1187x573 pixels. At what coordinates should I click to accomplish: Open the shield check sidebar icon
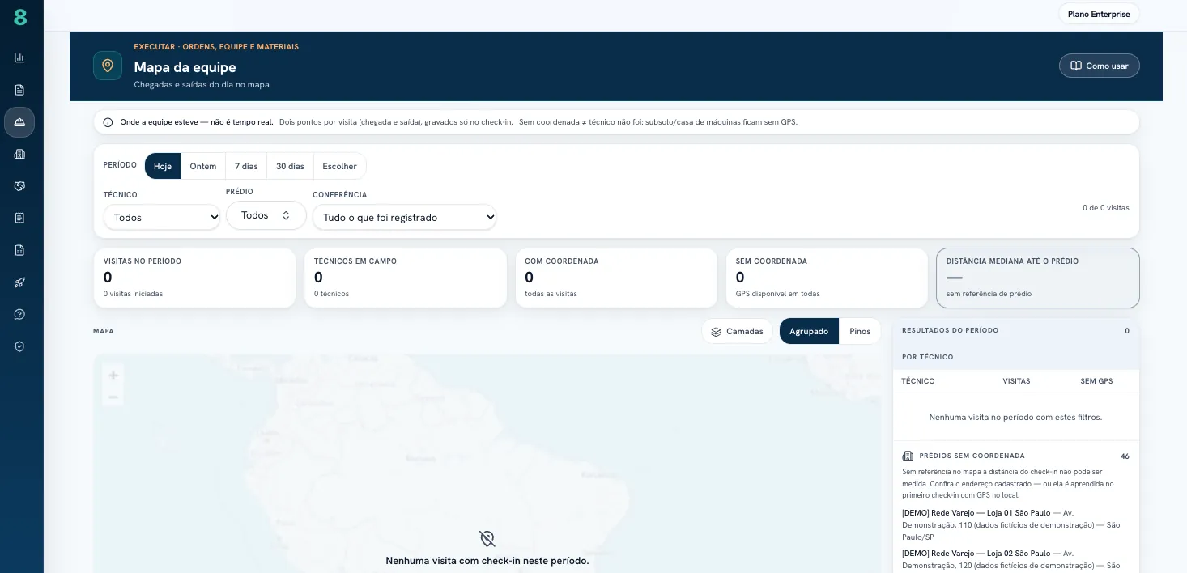(19, 346)
